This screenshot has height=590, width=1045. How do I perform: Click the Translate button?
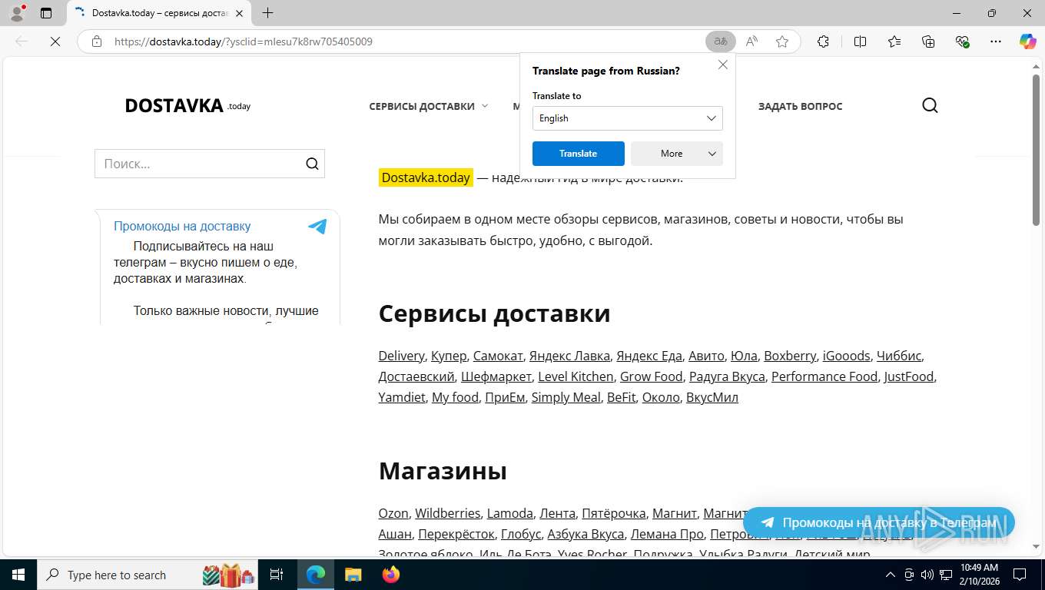point(579,154)
